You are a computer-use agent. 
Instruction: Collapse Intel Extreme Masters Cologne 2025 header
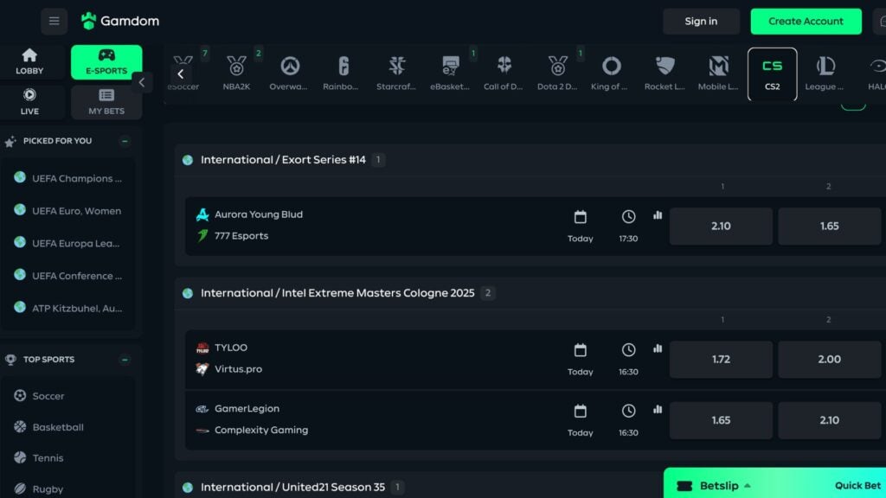(531, 293)
